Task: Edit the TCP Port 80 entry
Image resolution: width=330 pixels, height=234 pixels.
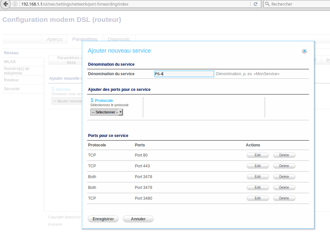Action: click(x=258, y=155)
